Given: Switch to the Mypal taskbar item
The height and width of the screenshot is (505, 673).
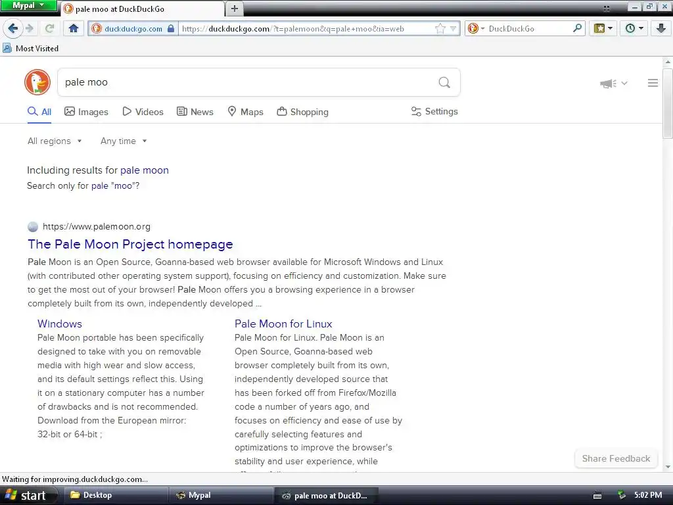Looking at the screenshot, I should click(221, 495).
